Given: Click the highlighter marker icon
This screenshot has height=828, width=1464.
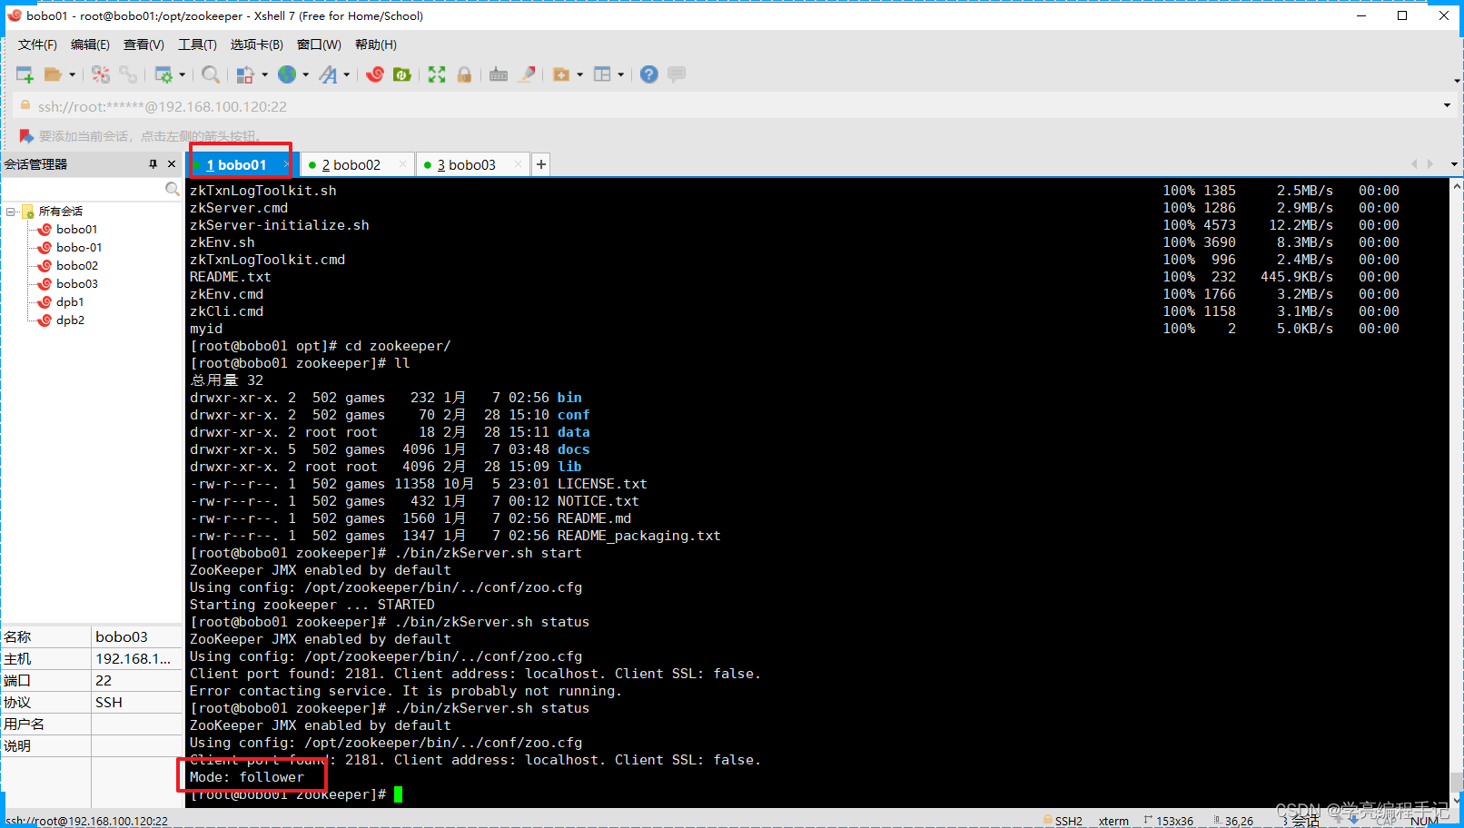Looking at the screenshot, I should (527, 74).
